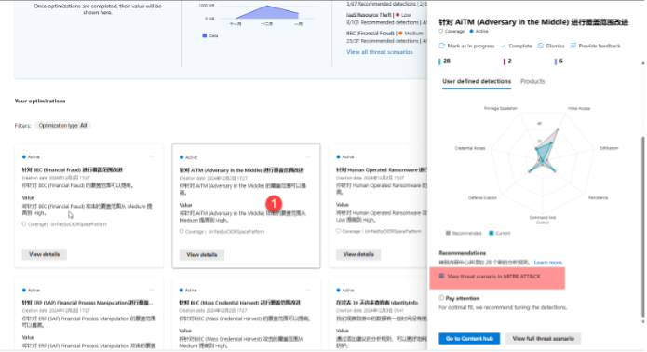
Task: Click the Dismiss clock icon
Action: [541, 46]
